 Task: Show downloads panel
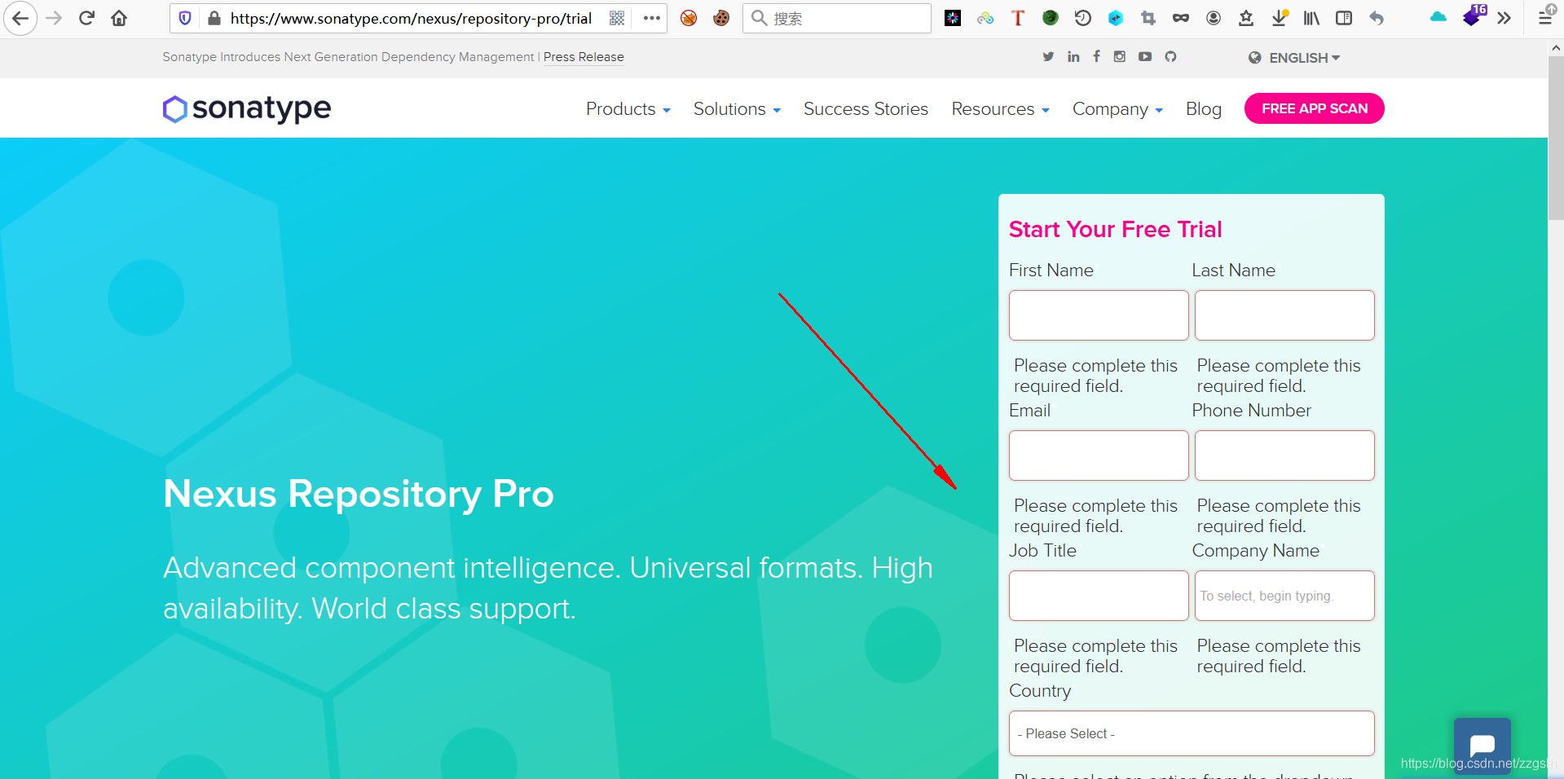[1280, 18]
